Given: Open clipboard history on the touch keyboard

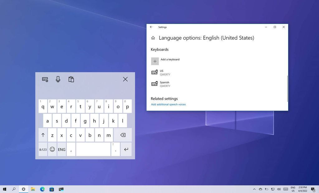Looking at the screenshot, I should pos(71,79).
